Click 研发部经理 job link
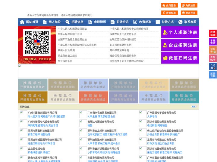 [104, 116]
